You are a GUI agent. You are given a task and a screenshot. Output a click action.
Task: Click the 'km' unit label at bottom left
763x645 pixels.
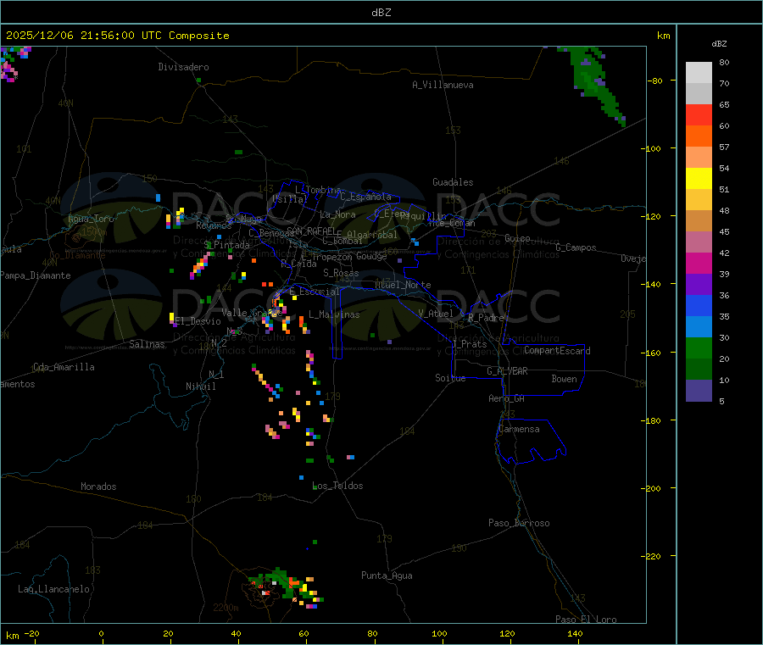pyautogui.click(x=13, y=636)
